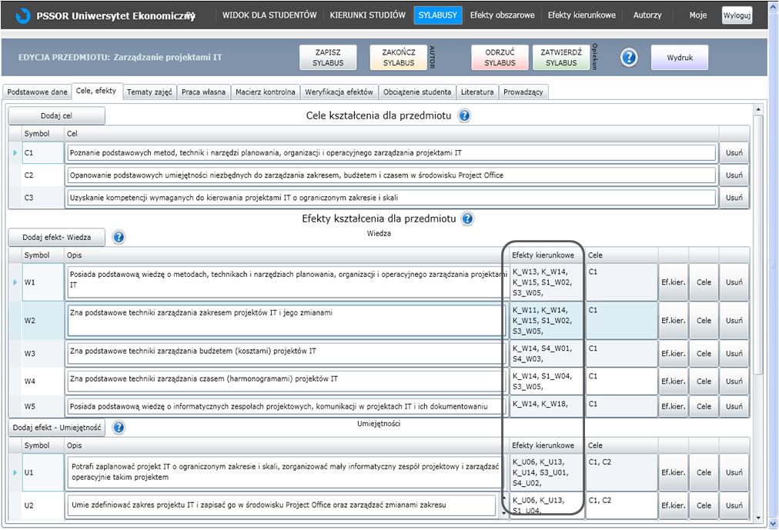
Task: Click Dodaj efekt - Umiejętność button
Action: (x=57, y=427)
